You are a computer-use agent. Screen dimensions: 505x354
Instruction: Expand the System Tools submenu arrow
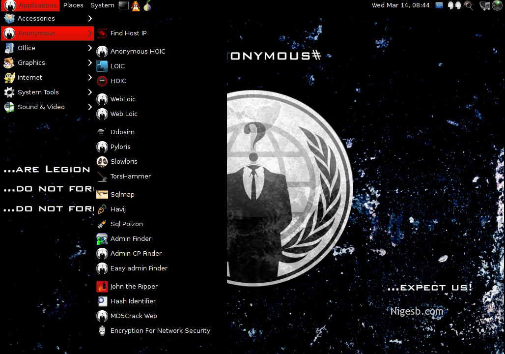[90, 92]
